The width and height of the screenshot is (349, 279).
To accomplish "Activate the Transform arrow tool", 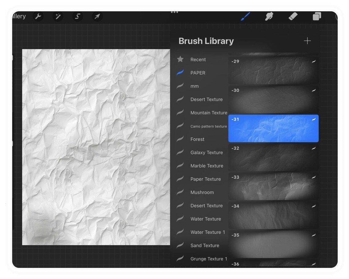I will [x=97, y=17].
